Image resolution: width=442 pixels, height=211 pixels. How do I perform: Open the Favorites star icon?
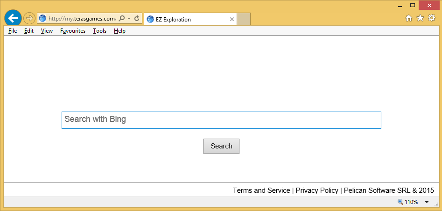click(x=420, y=18)
